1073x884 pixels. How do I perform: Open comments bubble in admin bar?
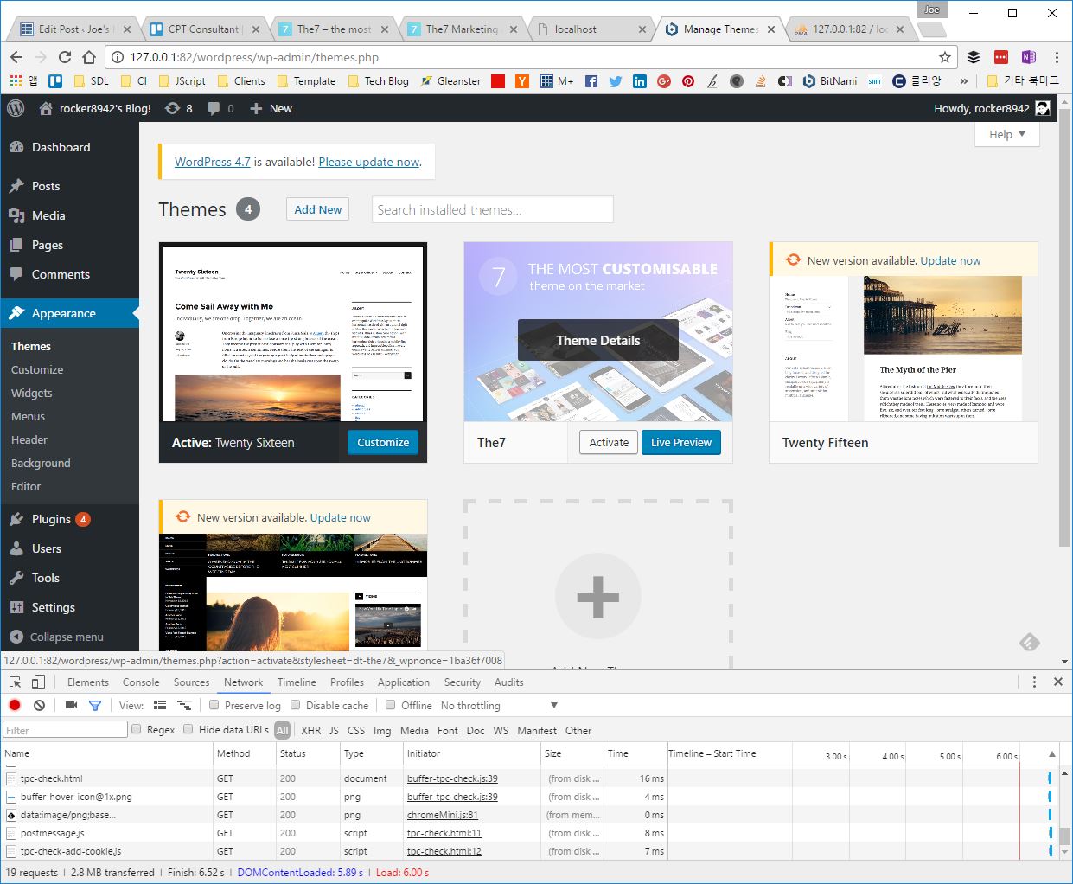220,108
